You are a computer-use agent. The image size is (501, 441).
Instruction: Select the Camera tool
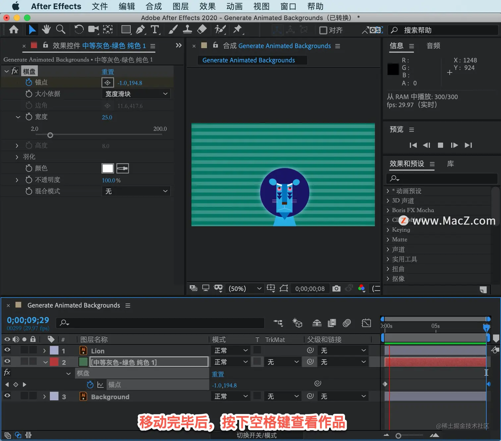93,30
